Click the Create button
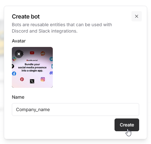The height and width of the screenshot is (144, 151). 127,125
